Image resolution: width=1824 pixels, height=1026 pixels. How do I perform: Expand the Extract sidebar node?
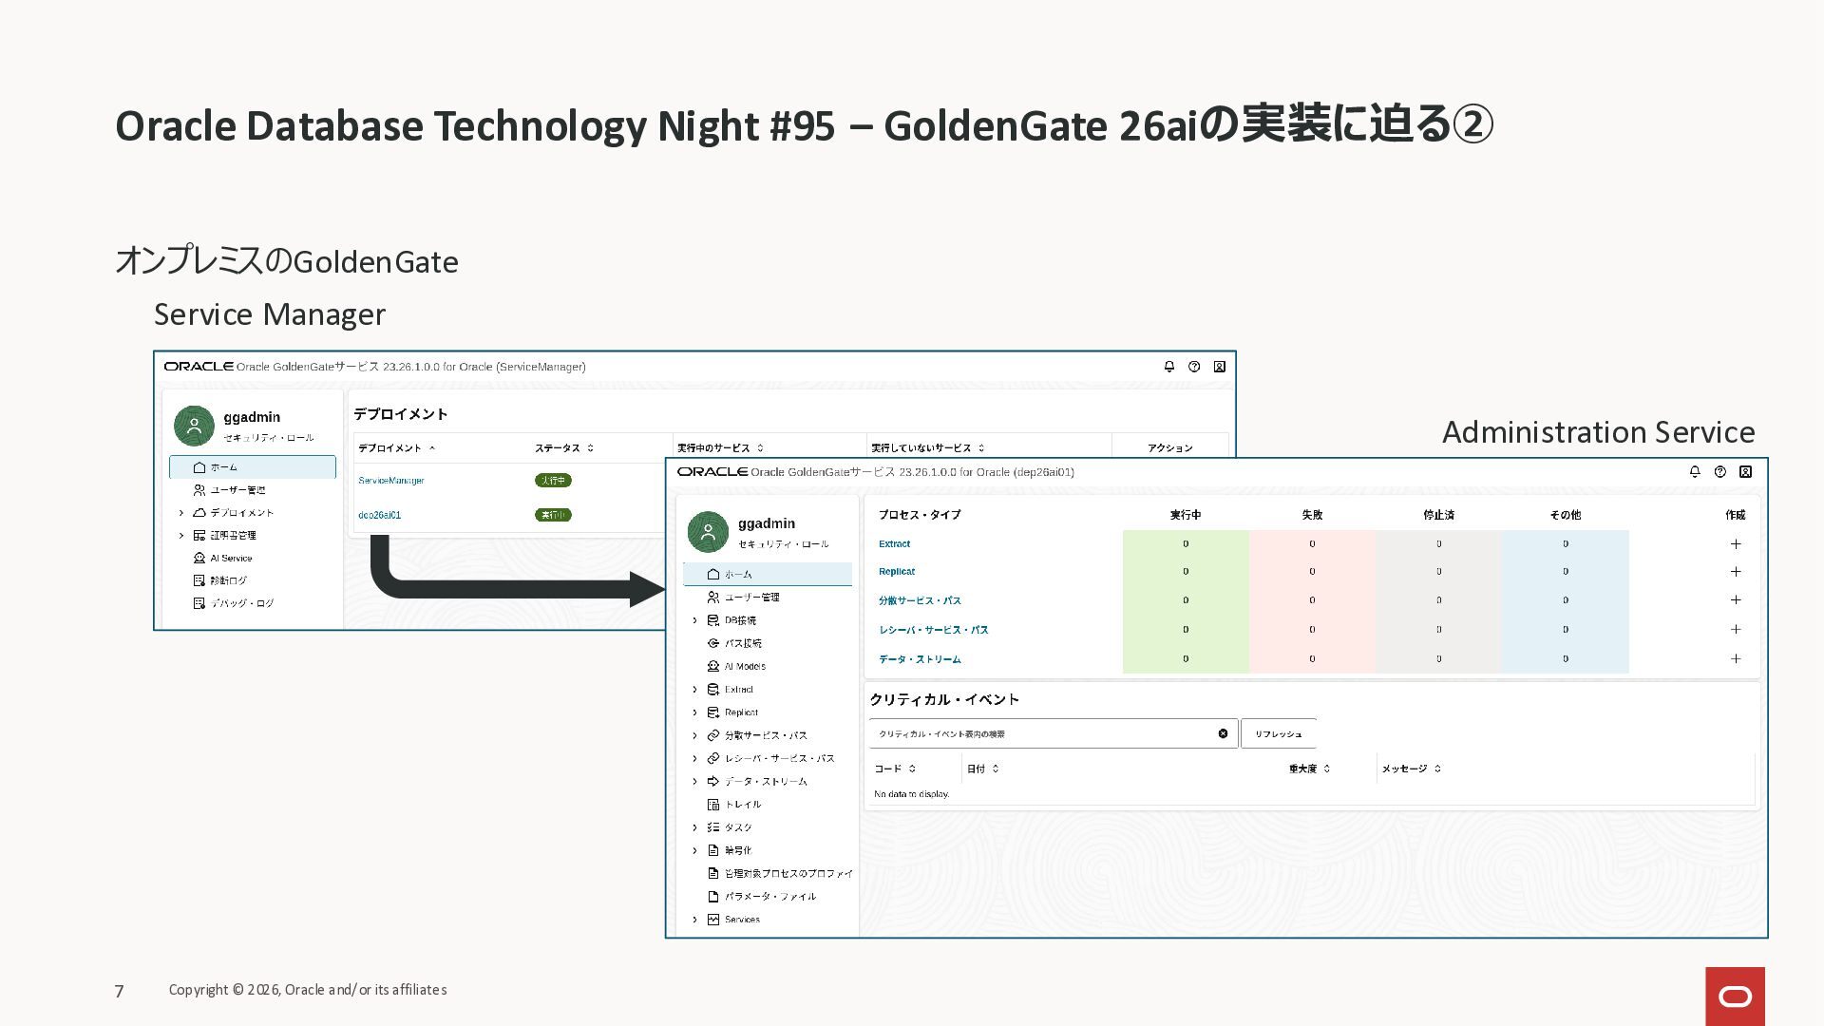point(694,690)
